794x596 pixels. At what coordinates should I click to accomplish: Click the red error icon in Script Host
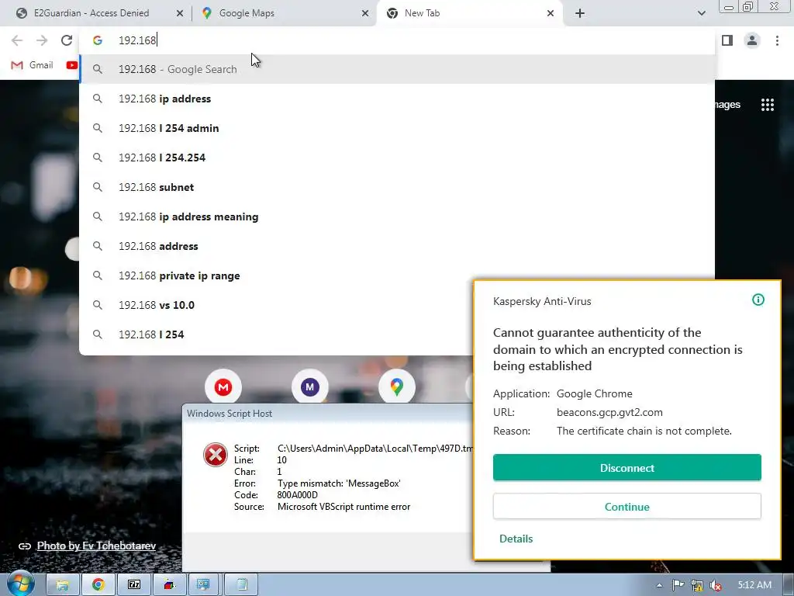(216, 455)
